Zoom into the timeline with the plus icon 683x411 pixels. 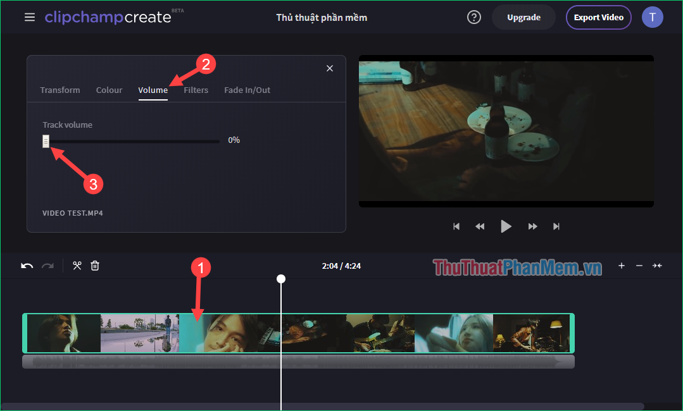(x=621, y=266)
